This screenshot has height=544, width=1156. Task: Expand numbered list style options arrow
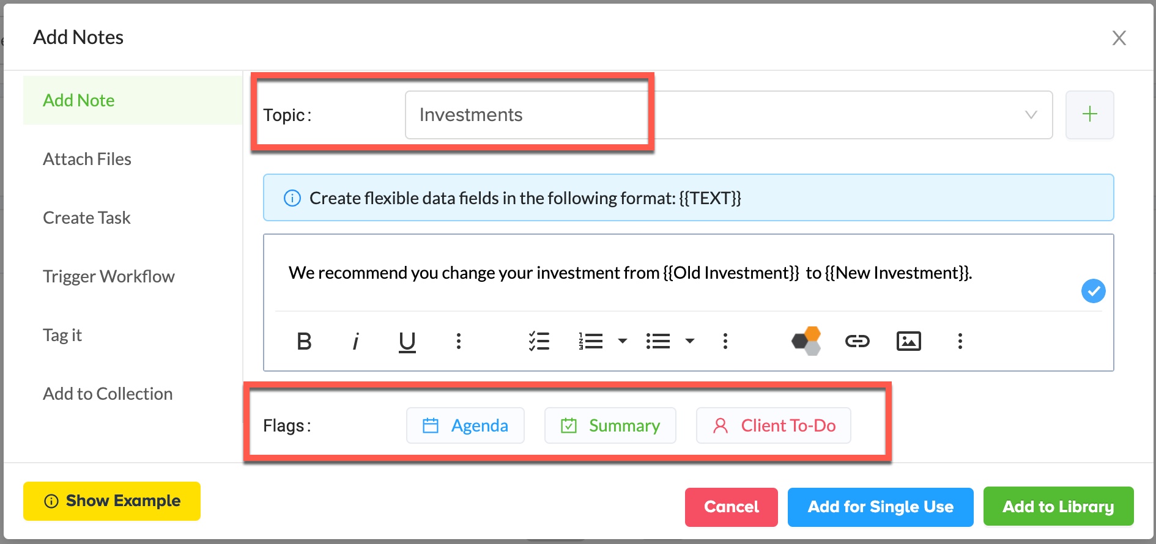(x=623, y=341)
